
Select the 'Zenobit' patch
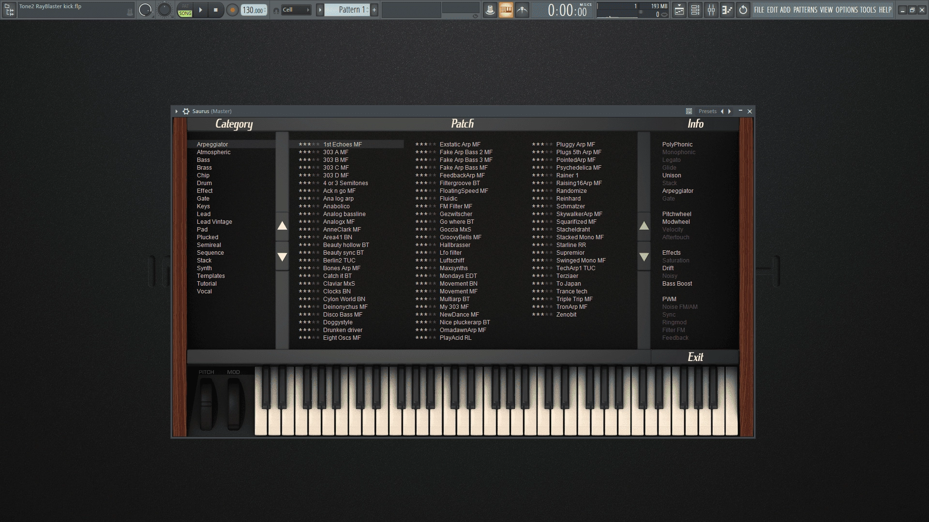click(566, 315)
